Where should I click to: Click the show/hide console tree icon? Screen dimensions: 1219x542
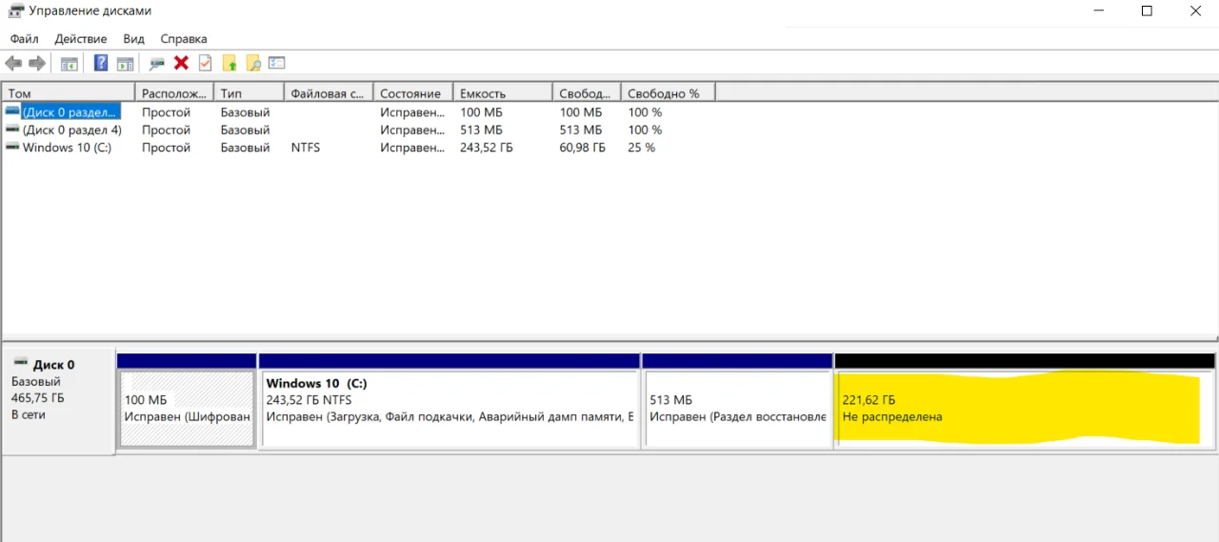pos(69,64)
